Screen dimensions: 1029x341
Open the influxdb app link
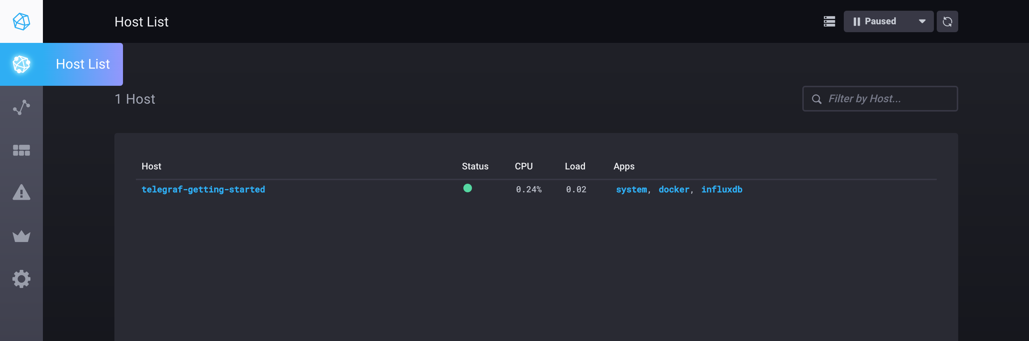[722, 189]
